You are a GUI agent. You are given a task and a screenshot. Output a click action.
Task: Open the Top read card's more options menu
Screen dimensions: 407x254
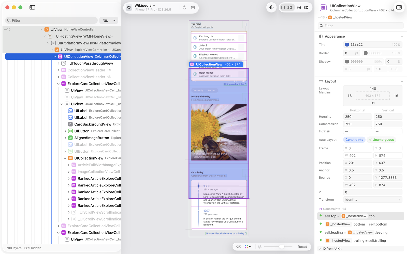246,25
